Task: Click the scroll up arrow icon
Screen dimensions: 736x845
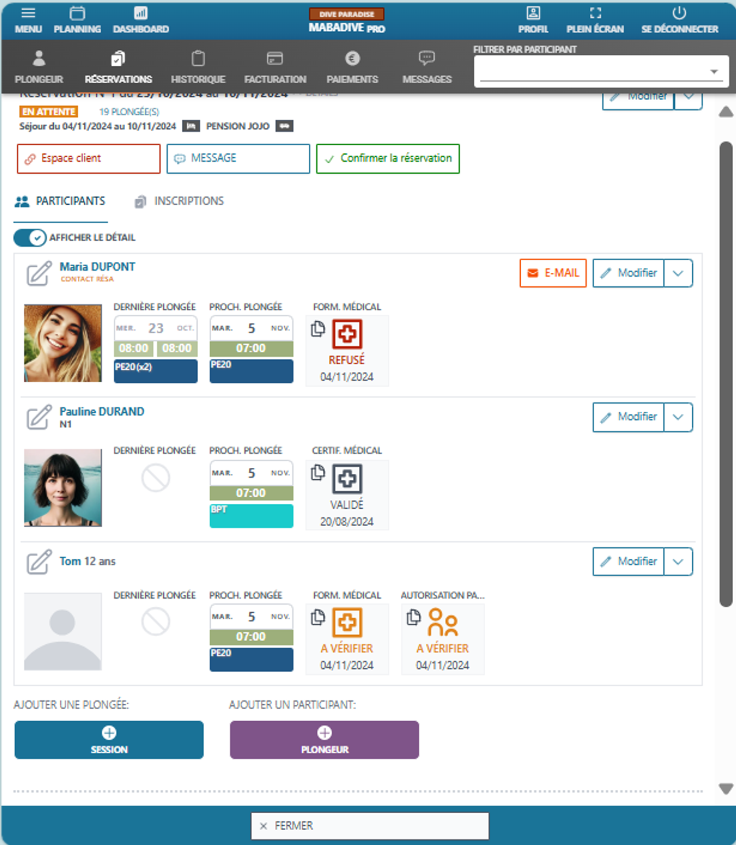Action: coord(726,112)
